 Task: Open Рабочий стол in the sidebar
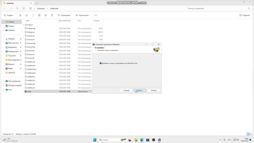click(13, 43)
